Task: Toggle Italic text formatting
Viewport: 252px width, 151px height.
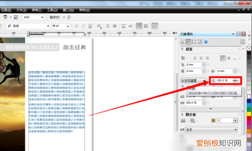Action: point(83,26)
